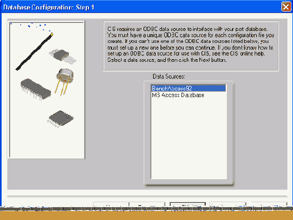Select the BenchAccess92 data source

(188, 88)
